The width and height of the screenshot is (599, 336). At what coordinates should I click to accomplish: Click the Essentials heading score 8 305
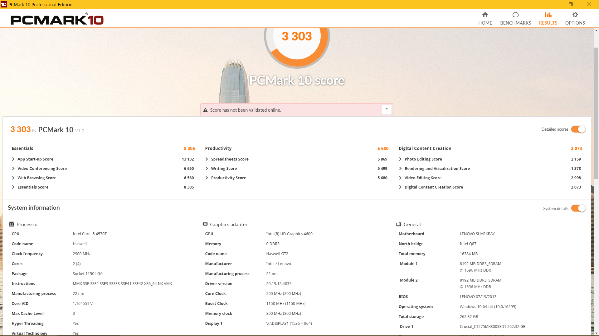[189, 148]
